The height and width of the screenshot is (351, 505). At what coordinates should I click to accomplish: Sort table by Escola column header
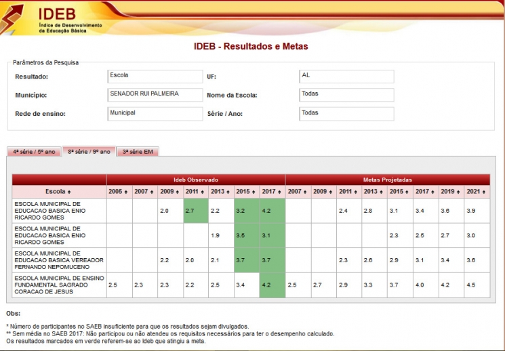59,192
